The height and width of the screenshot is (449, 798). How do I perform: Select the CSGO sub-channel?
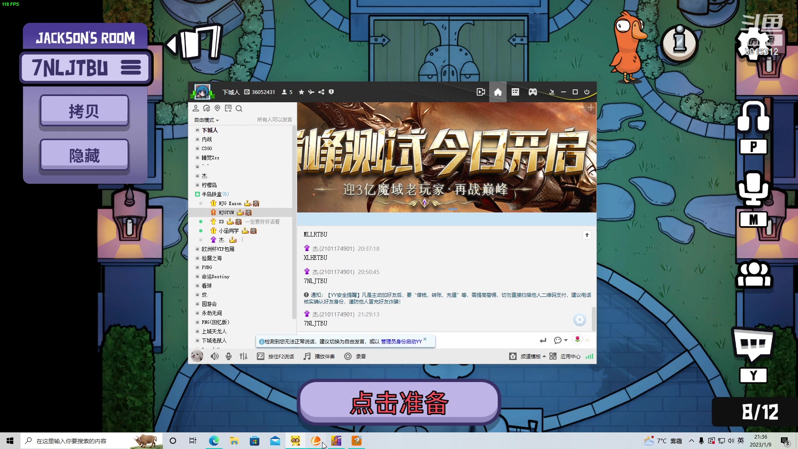(x=207, y=148)
